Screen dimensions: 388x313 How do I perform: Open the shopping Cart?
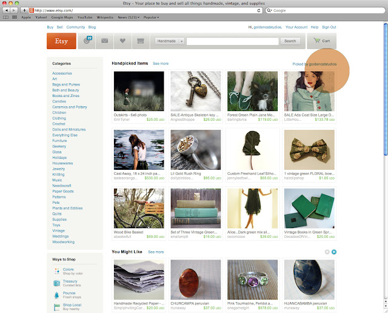click(321, 41)
